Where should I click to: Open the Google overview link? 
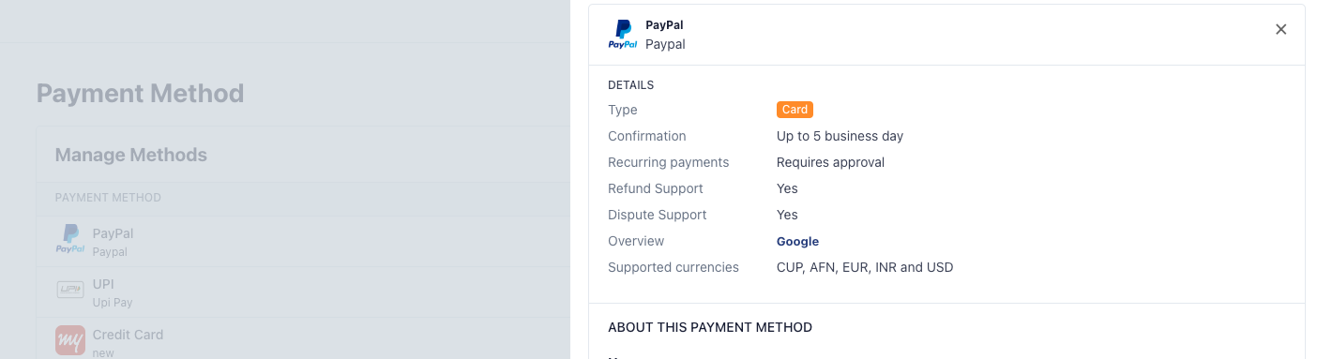(797, 241)
